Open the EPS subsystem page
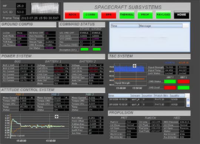 pos(109,15)
